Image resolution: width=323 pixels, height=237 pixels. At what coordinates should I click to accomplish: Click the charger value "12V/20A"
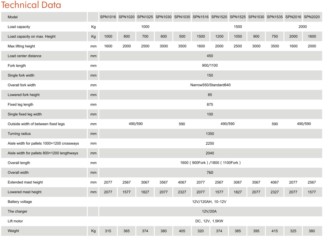click(x=209, y=211)
